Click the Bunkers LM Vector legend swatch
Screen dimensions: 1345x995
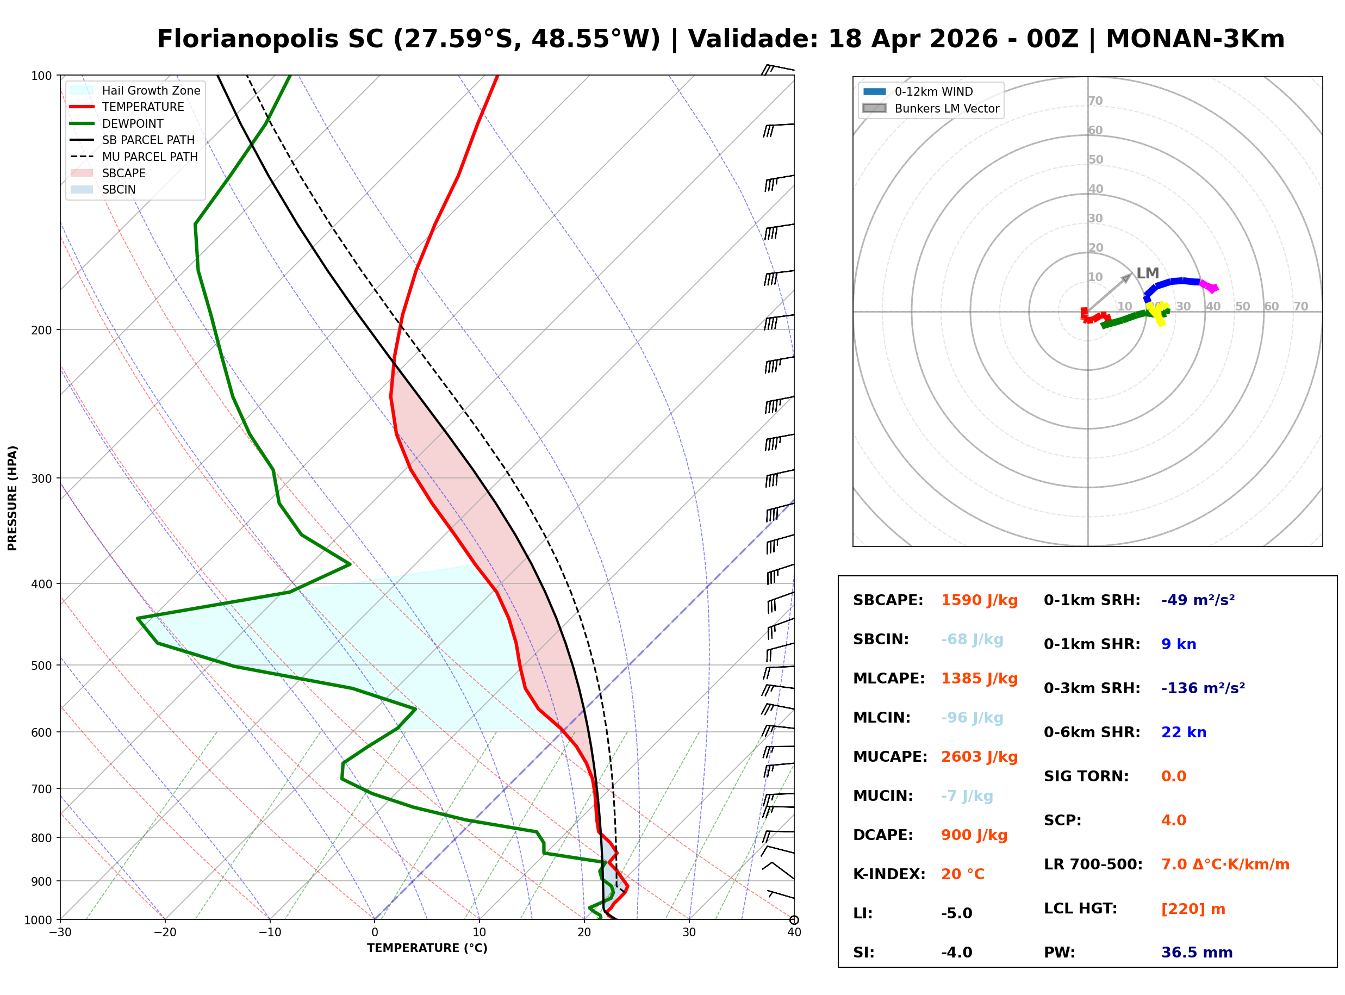[875, 108]
